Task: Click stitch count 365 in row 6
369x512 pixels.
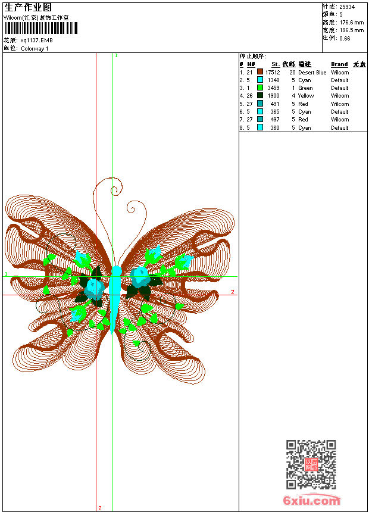Action: click(x=275, y=112)
